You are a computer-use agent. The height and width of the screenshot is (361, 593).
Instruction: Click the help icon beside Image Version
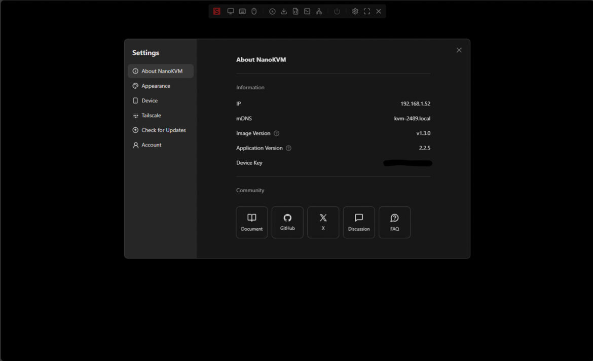tap(277, 133)
